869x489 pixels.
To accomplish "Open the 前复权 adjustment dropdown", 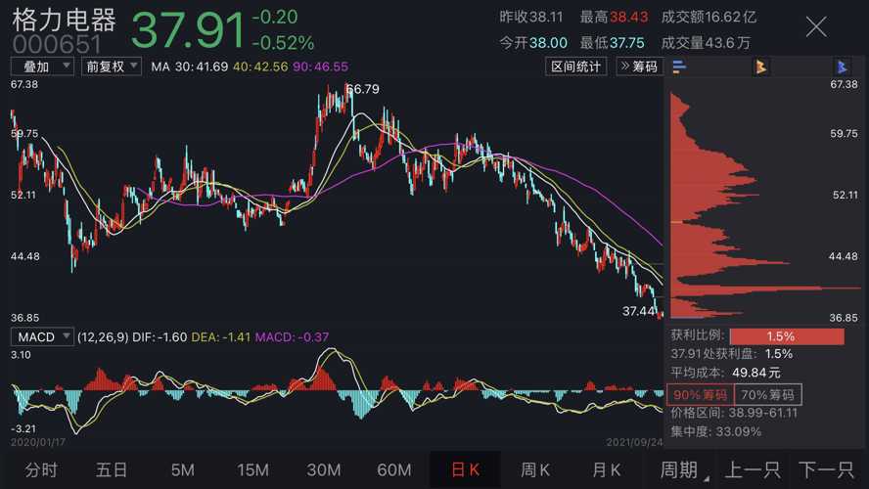I will pos(112,67).
